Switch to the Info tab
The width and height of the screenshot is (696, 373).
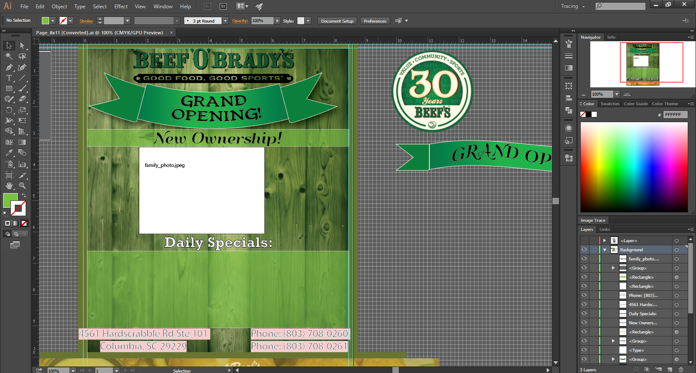pos(611,37)
